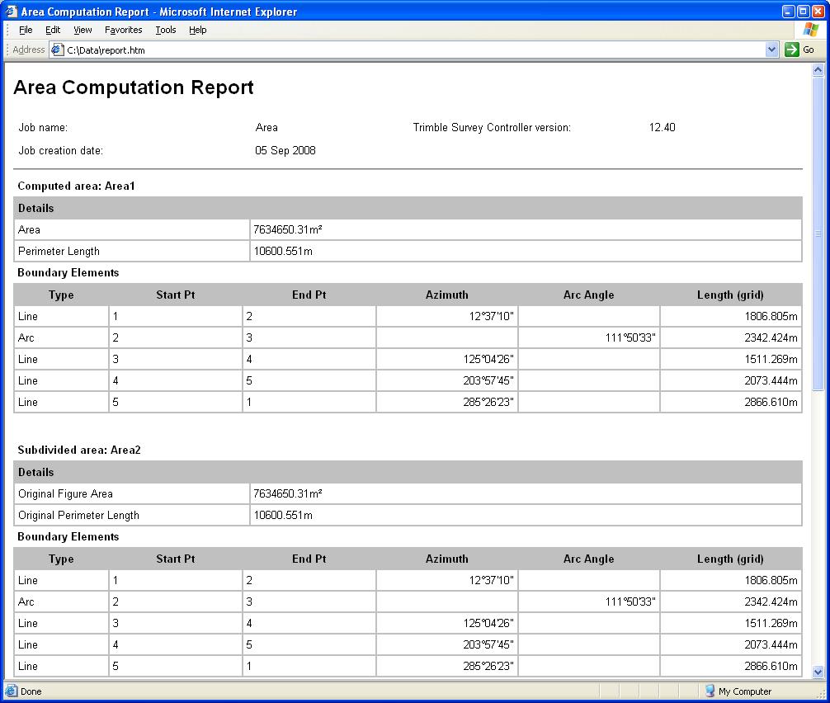Click the Windows flag logo icon
Image resolution: width=830 pixels, height=703 pixels.
click(811, 30)
